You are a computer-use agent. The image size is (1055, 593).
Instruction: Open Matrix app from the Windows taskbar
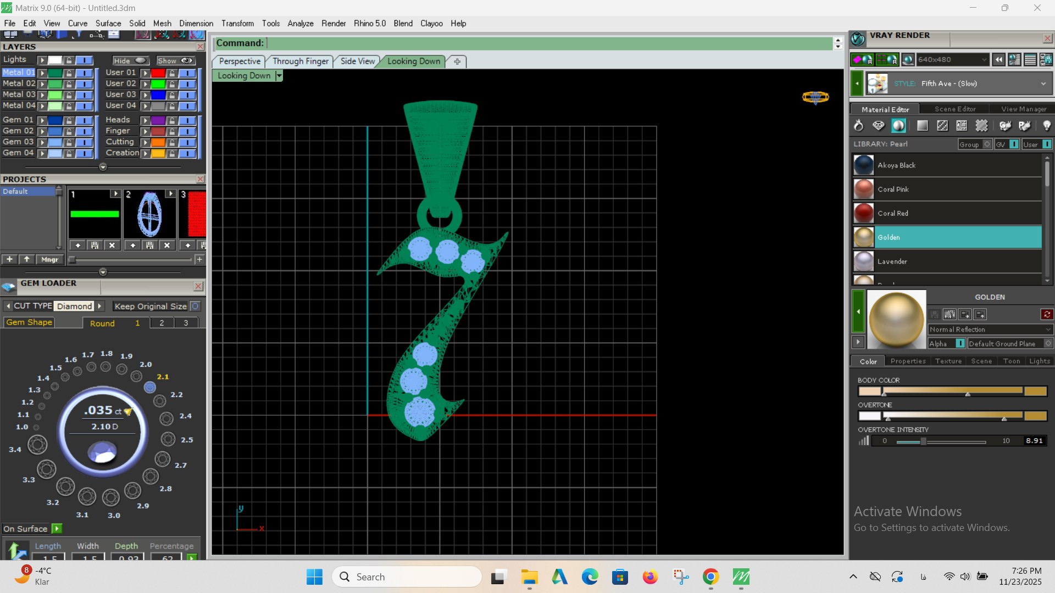click(741, 577)
